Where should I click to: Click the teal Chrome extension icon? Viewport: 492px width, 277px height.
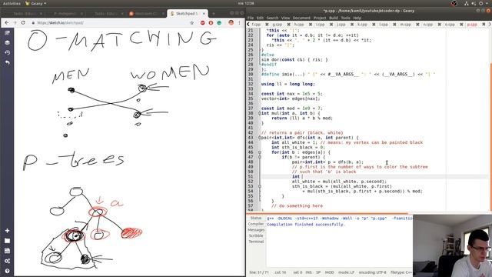point(219,22)
